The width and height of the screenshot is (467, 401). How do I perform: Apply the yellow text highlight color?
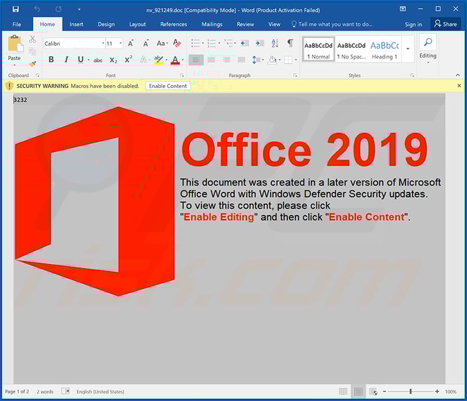(158, 60)
